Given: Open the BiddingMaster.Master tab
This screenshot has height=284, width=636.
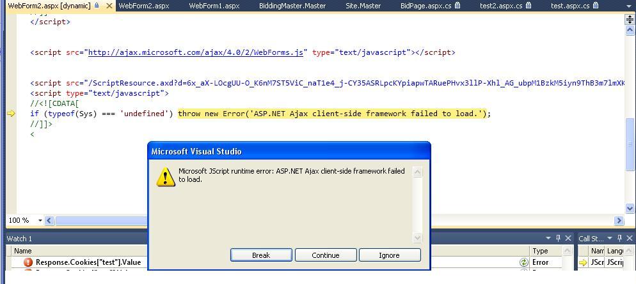Looking at the screenshot, I should pos(292,6).
